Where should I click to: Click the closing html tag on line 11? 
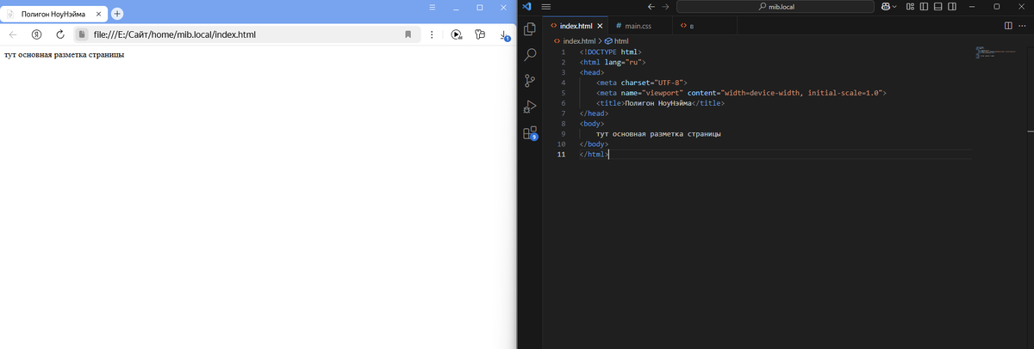point(594,155)
